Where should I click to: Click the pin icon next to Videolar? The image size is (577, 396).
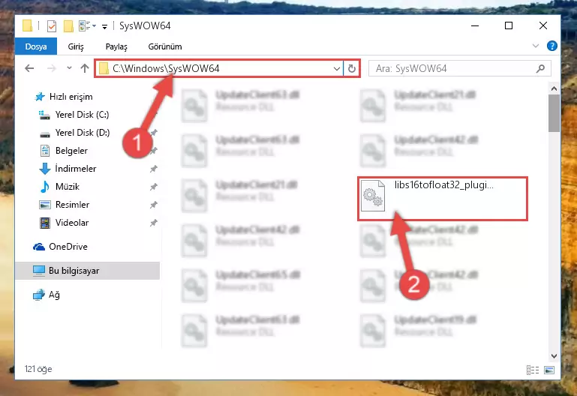(x=154, y=223)
